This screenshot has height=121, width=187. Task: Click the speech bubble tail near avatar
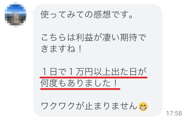[x=32, y=13]
